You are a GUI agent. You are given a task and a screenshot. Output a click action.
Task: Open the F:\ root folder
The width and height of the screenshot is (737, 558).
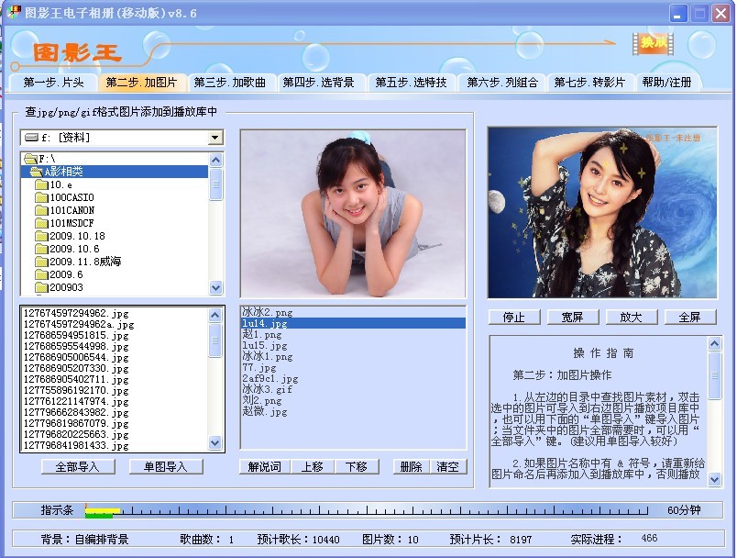(x=40, y=159)
